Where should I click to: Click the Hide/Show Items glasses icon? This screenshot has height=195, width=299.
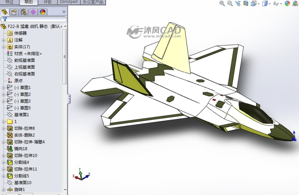coord(276,4)
